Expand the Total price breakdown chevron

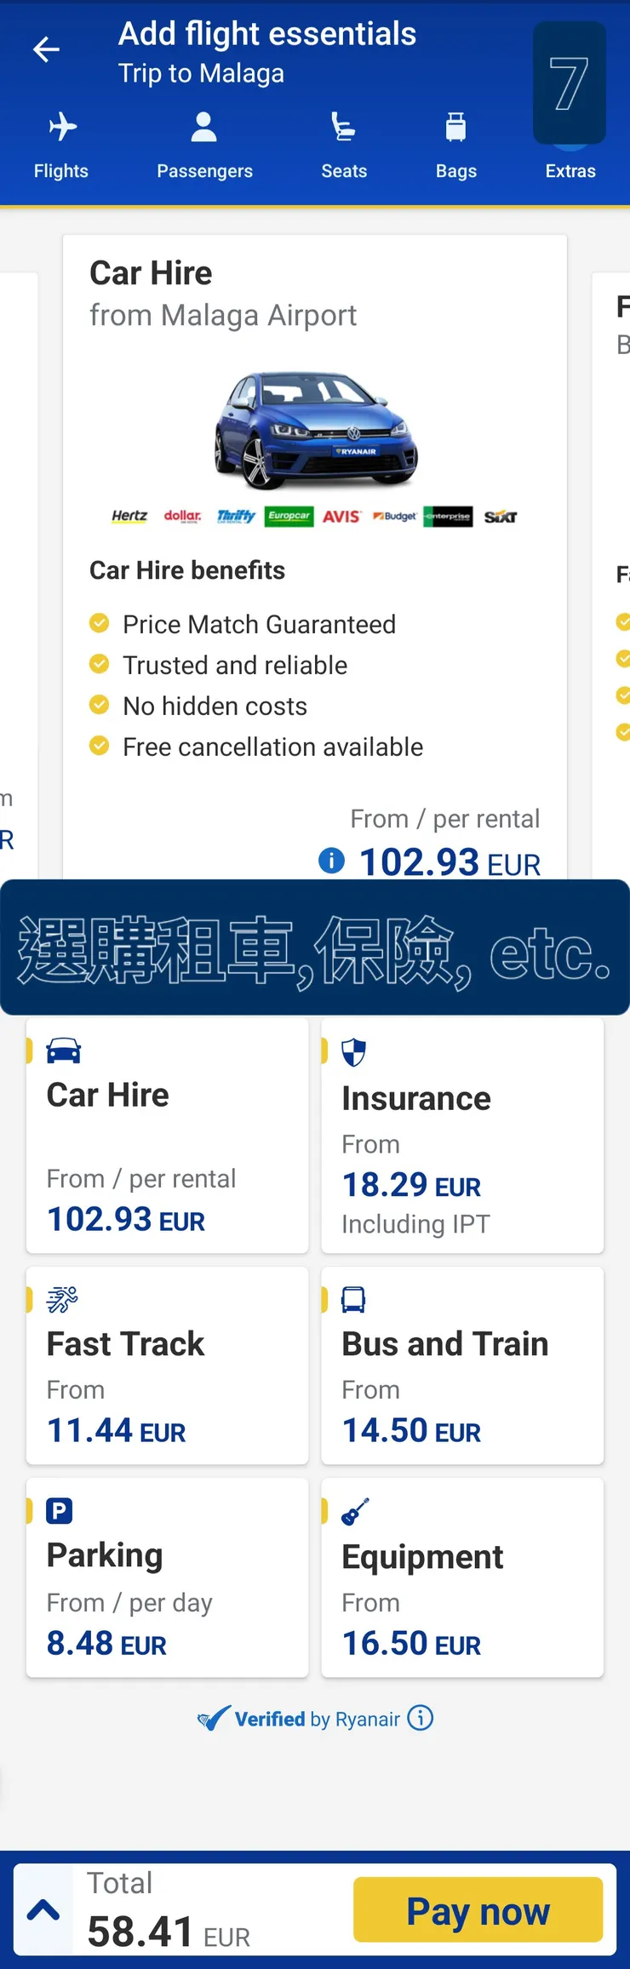click(43, 1910)
